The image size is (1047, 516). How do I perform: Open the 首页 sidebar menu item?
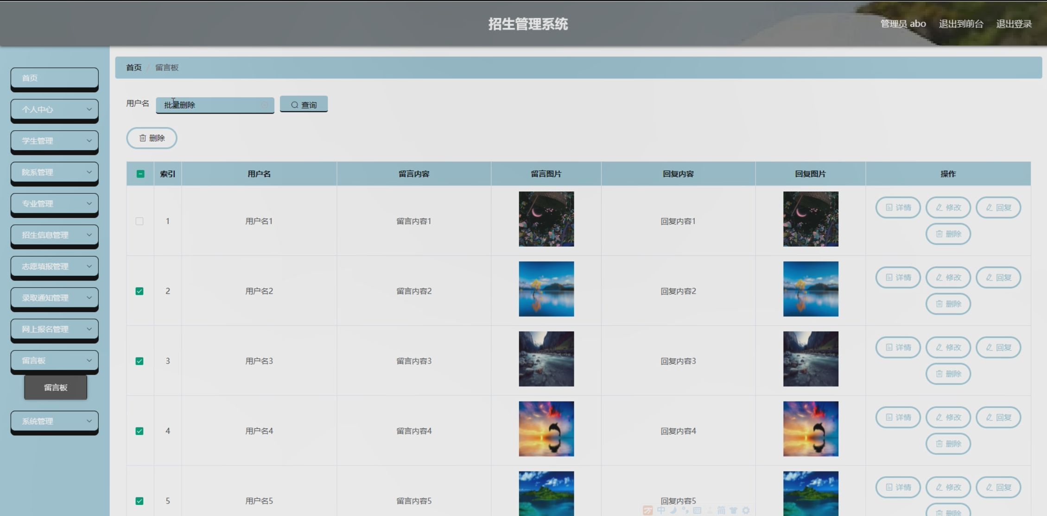pos(55,78)
